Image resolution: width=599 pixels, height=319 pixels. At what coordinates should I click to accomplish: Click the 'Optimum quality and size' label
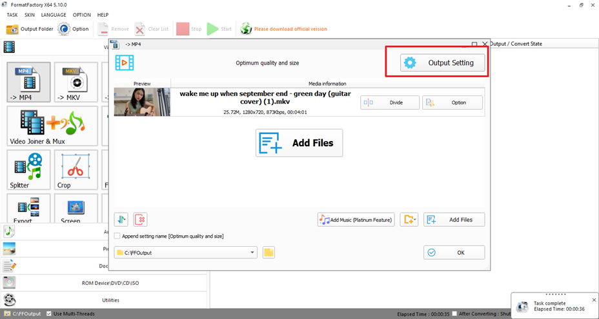tap(267, 63)
